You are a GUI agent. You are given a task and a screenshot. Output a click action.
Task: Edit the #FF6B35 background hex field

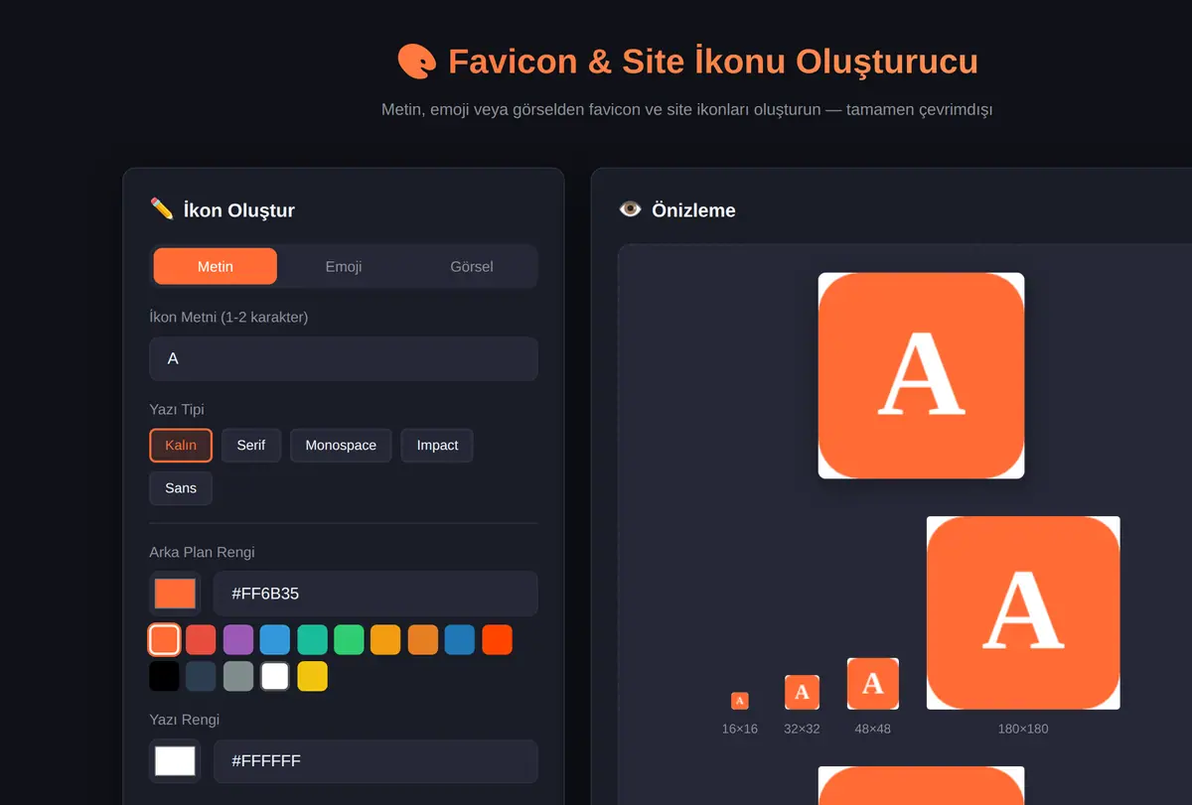(375, 594)
